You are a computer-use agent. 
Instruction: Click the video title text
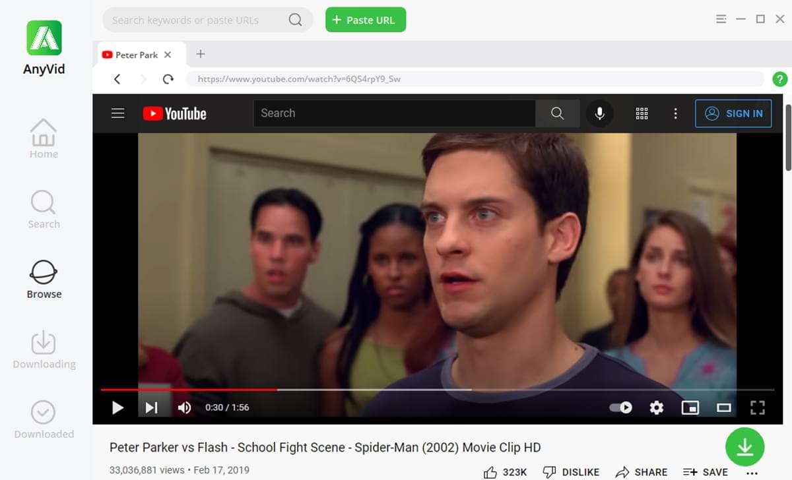325,448
